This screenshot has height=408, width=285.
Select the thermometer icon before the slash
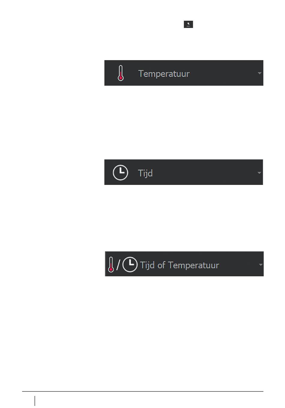click(111, 265)
